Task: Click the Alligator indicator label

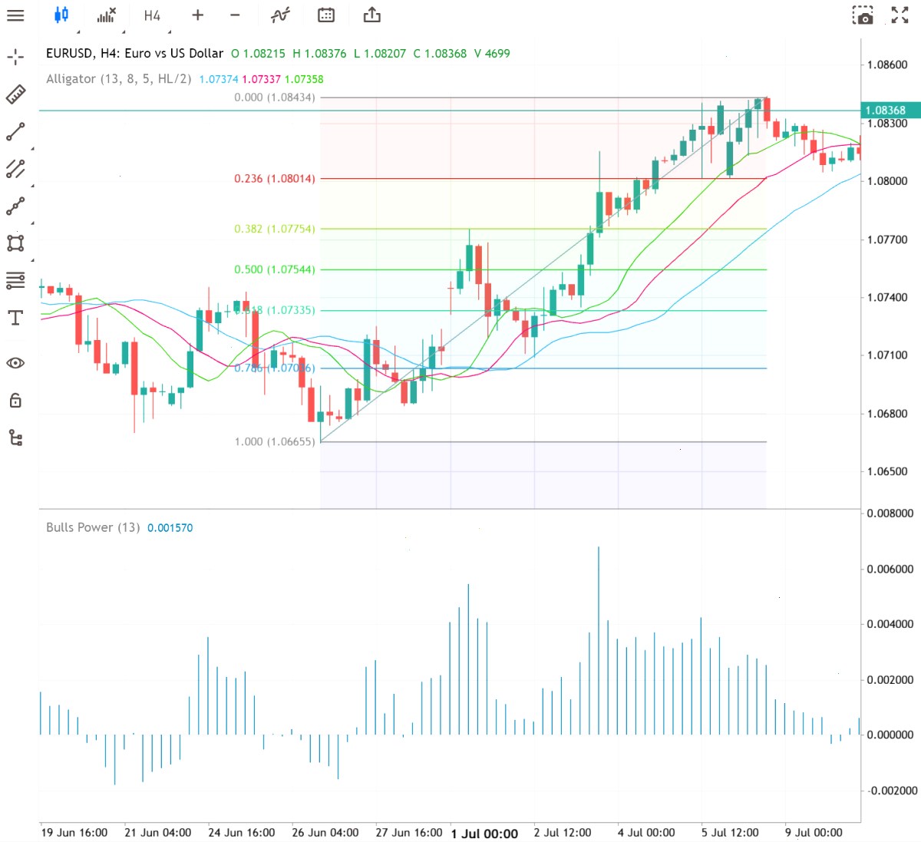Action: [x=119, y=79]
